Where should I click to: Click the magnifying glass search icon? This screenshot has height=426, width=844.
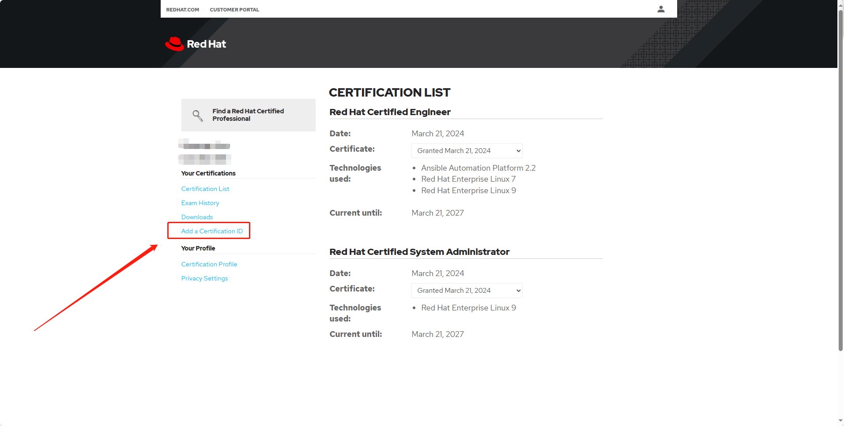click(x=198, y=116)
